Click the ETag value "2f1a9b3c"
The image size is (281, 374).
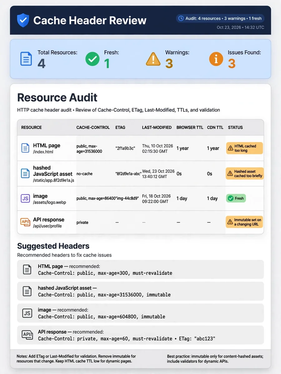pos(125,148)
